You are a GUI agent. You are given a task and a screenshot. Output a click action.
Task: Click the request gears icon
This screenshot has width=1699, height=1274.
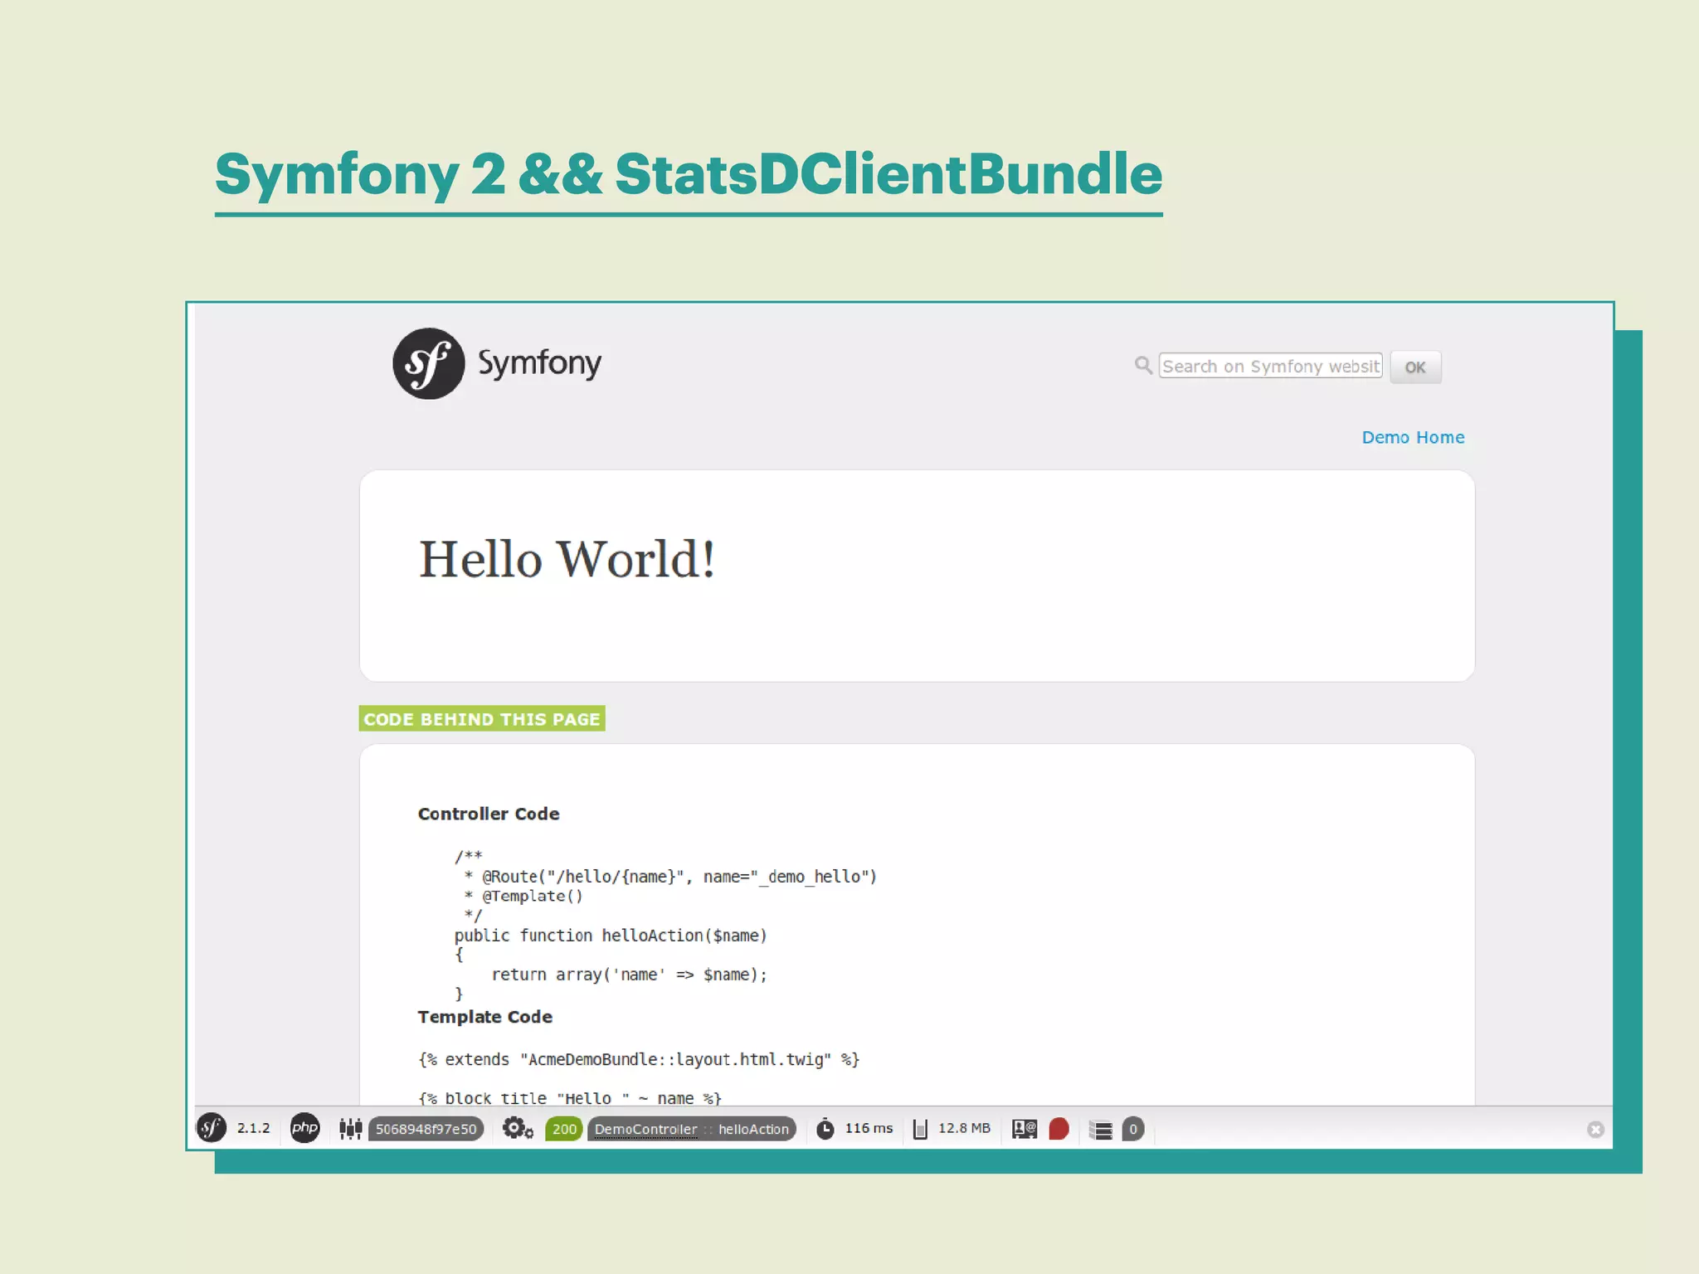point(518,1128)
